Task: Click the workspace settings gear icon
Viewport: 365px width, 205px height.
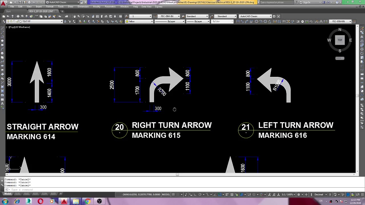Action: [x=274, y=16]
